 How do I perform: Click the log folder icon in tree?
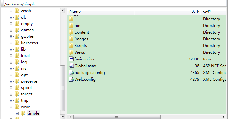(17, 62)
